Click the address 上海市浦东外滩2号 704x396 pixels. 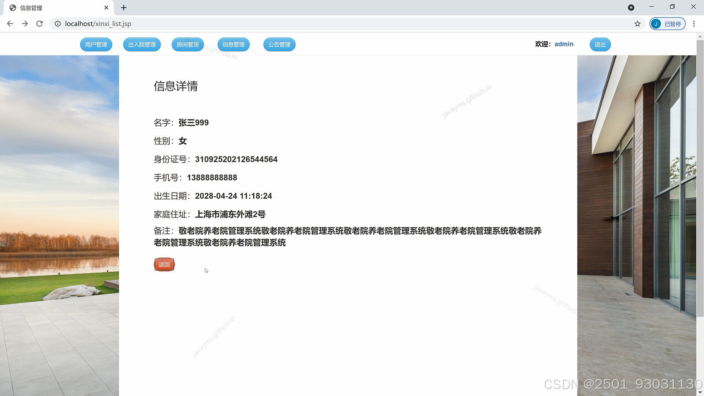(x=230, y=214)
